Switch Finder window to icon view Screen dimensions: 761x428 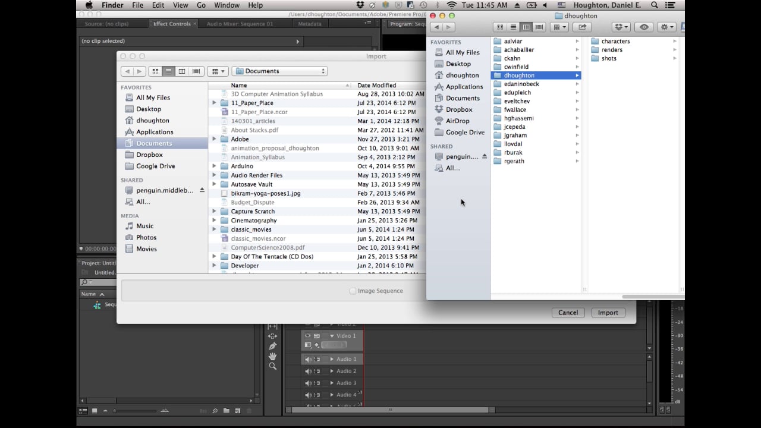[500, 27]
